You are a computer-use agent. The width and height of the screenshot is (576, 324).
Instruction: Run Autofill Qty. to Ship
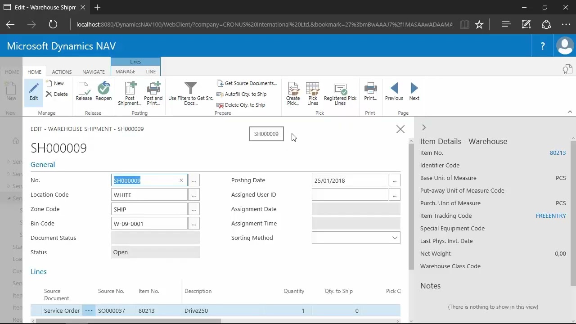tap(242, 94)
